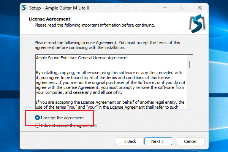Select "I accept the agreement" option
The width and height of the screenshot is (228, 152).
tap(37, 118)
